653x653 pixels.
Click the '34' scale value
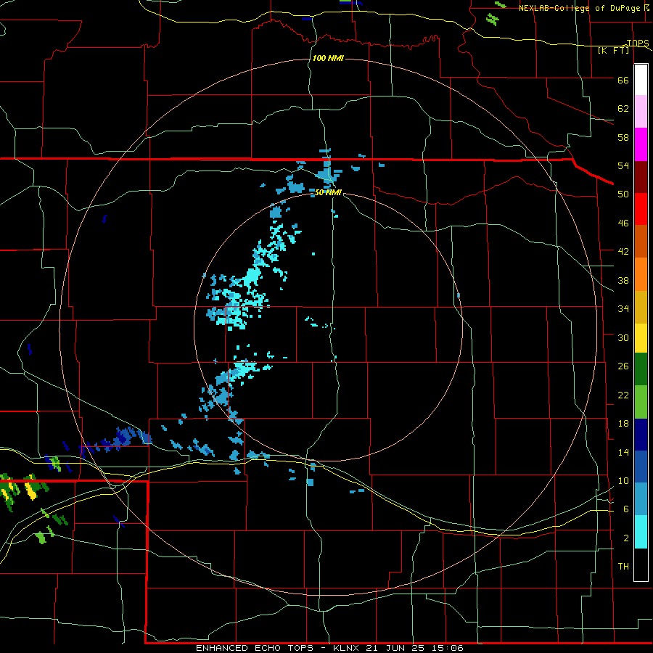(623, 308)
